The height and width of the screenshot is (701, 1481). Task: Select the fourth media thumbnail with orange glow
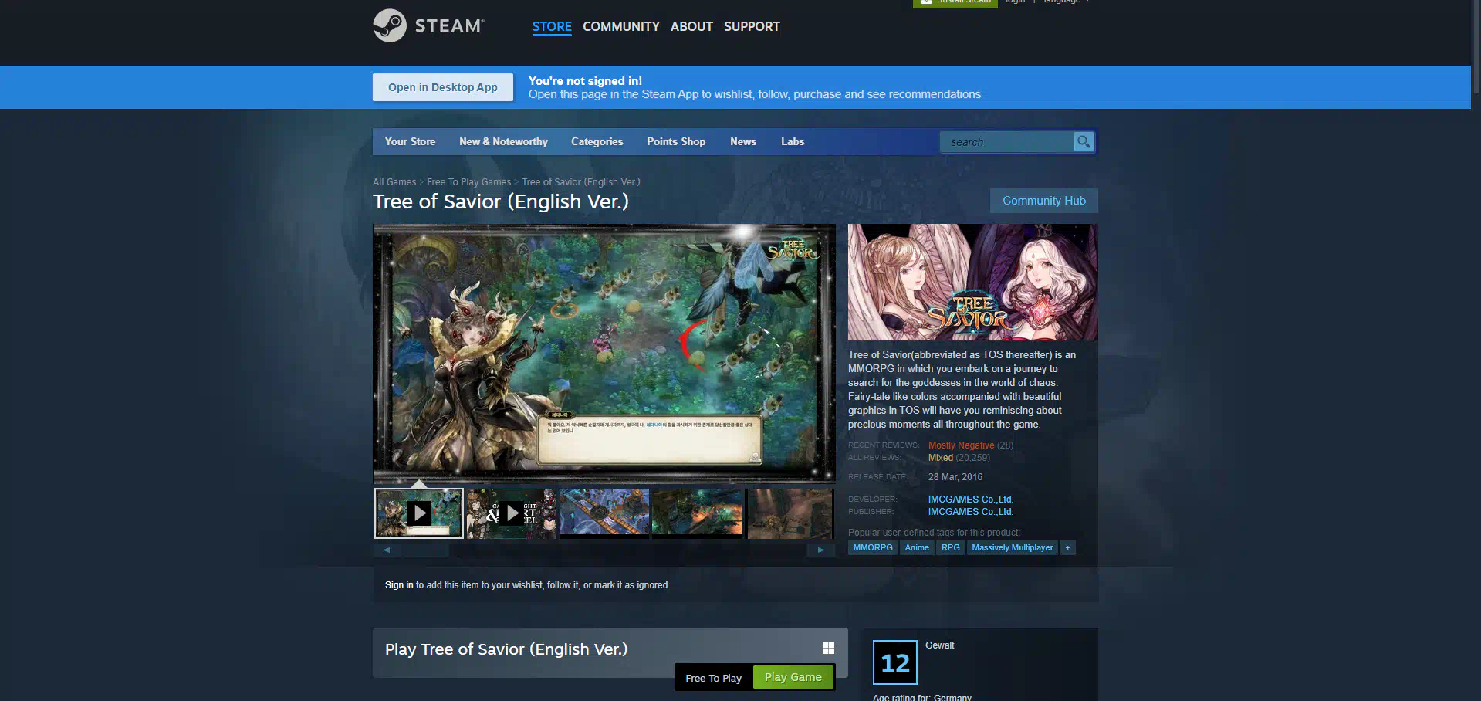coord(697,513)
